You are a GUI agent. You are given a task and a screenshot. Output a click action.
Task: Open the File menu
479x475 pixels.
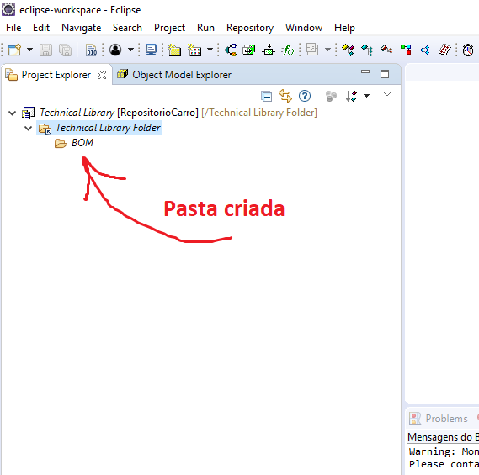[13, 28]
